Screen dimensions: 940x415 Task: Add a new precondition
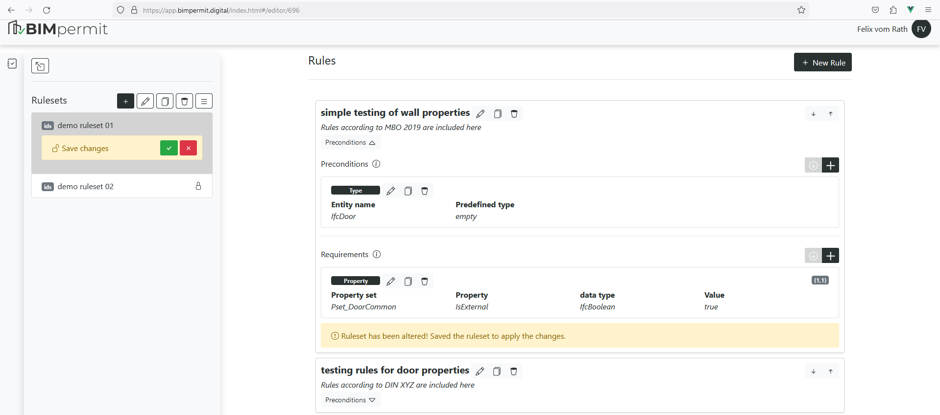pos(830,165)
